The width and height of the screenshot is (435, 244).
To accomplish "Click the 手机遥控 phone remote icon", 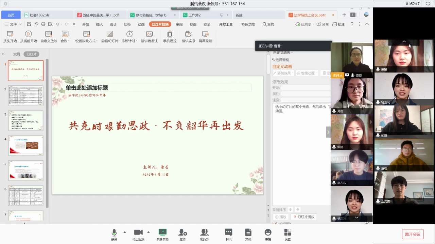I will pyautogui.click(x=170, y=34).
